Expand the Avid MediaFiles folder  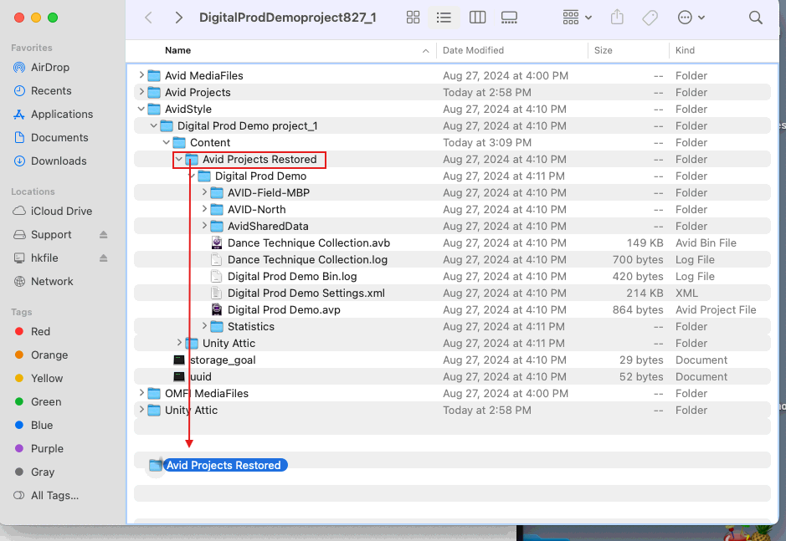tap(141, 76)
